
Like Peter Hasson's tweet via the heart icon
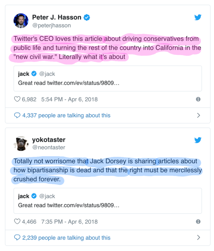point(17,99)
